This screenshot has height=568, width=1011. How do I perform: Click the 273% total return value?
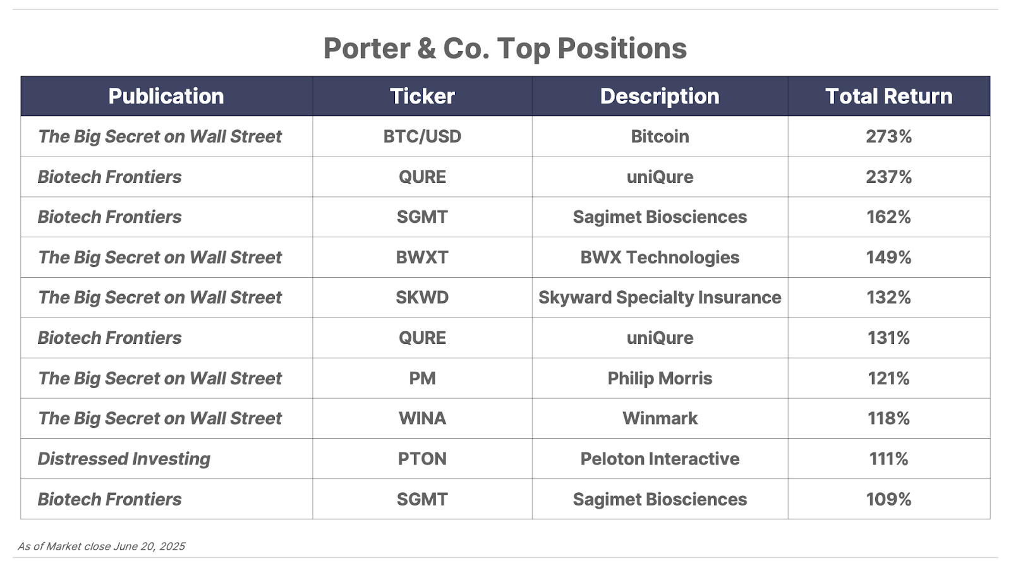pyautogui.click(x=888, y=136)
